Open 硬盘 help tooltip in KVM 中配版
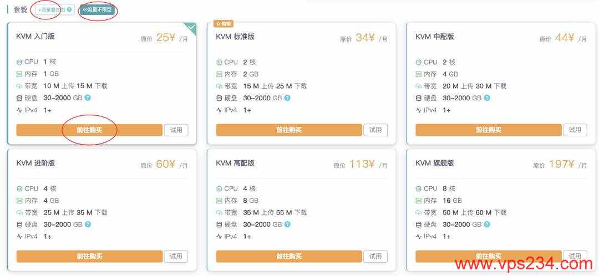Screen dimensions: 599x276 (x=487, y=98)
